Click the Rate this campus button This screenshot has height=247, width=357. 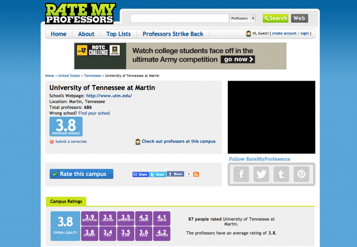81,174
